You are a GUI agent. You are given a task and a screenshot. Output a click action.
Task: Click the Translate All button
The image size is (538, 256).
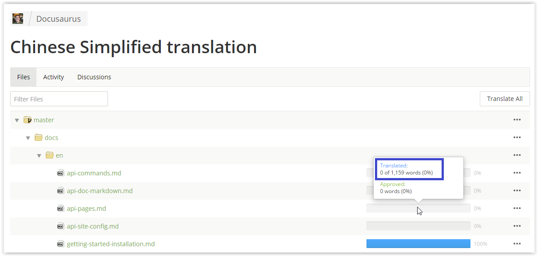coord(505,99)
